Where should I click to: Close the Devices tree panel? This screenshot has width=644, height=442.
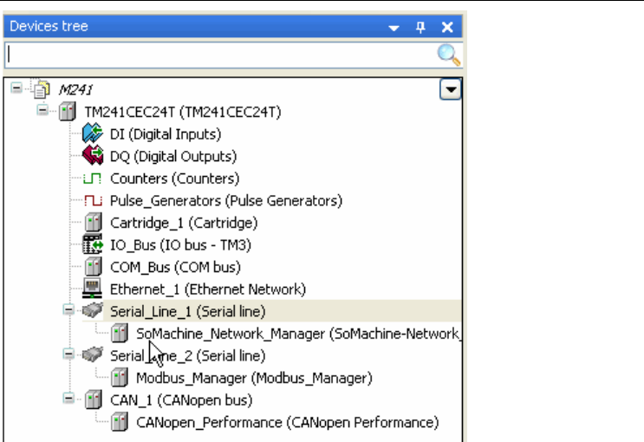coord(447,27)
